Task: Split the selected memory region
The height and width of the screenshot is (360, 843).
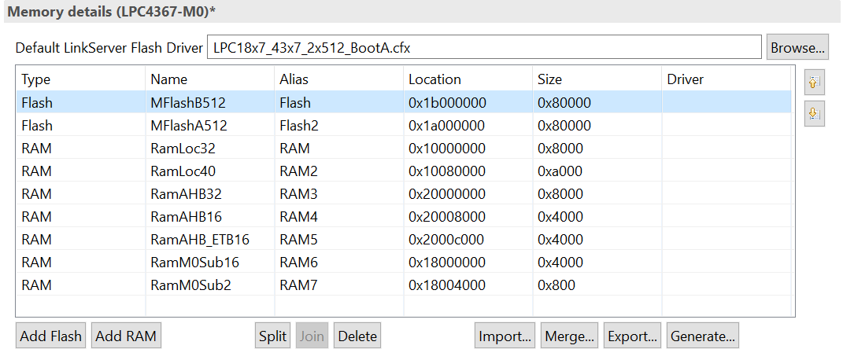Action: [272, 336]
